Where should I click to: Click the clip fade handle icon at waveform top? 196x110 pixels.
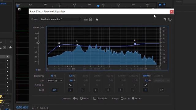pos(19,9)
